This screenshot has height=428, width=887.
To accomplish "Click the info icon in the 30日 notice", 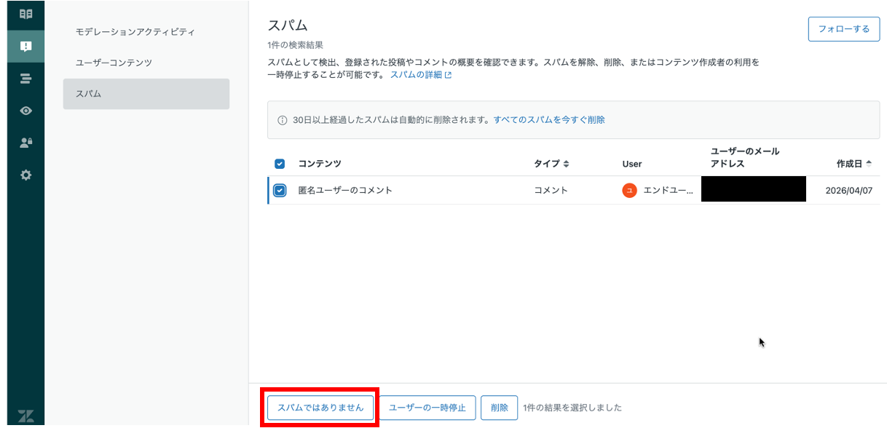I will pyautogui.click(x=283, y=120).
